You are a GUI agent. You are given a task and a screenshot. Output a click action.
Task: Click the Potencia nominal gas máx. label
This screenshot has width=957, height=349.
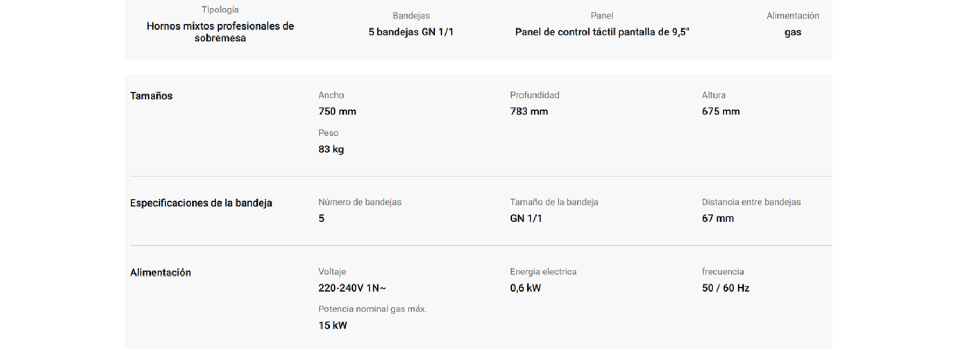click(x=372, y=309)
